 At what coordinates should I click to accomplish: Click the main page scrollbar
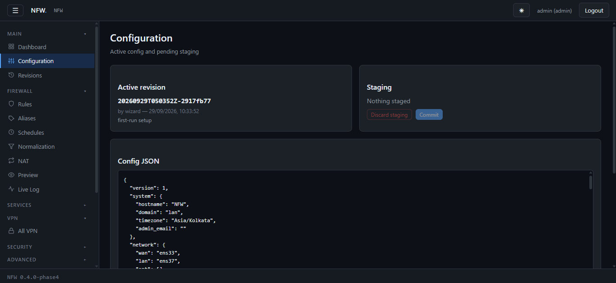[613, 100]
